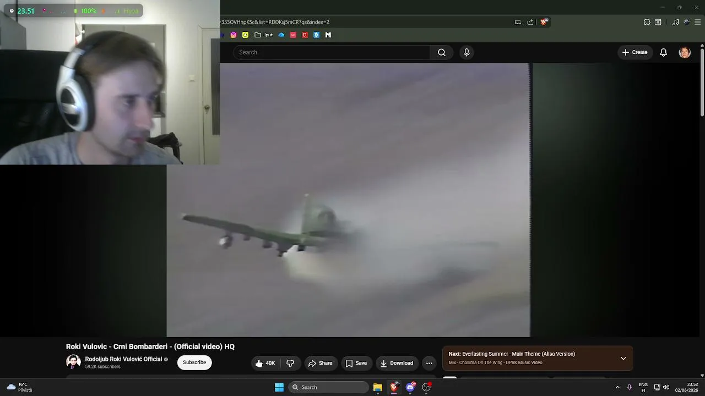705x396 pixels.
Task: Open the weather widget showing 16°C
Action: pos(20,387)
